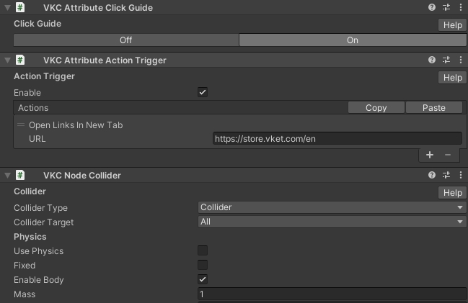Open the Collider Type dropdown
Image resolution: width=468 pixels, height=303 pixels.
coord(332,208)
